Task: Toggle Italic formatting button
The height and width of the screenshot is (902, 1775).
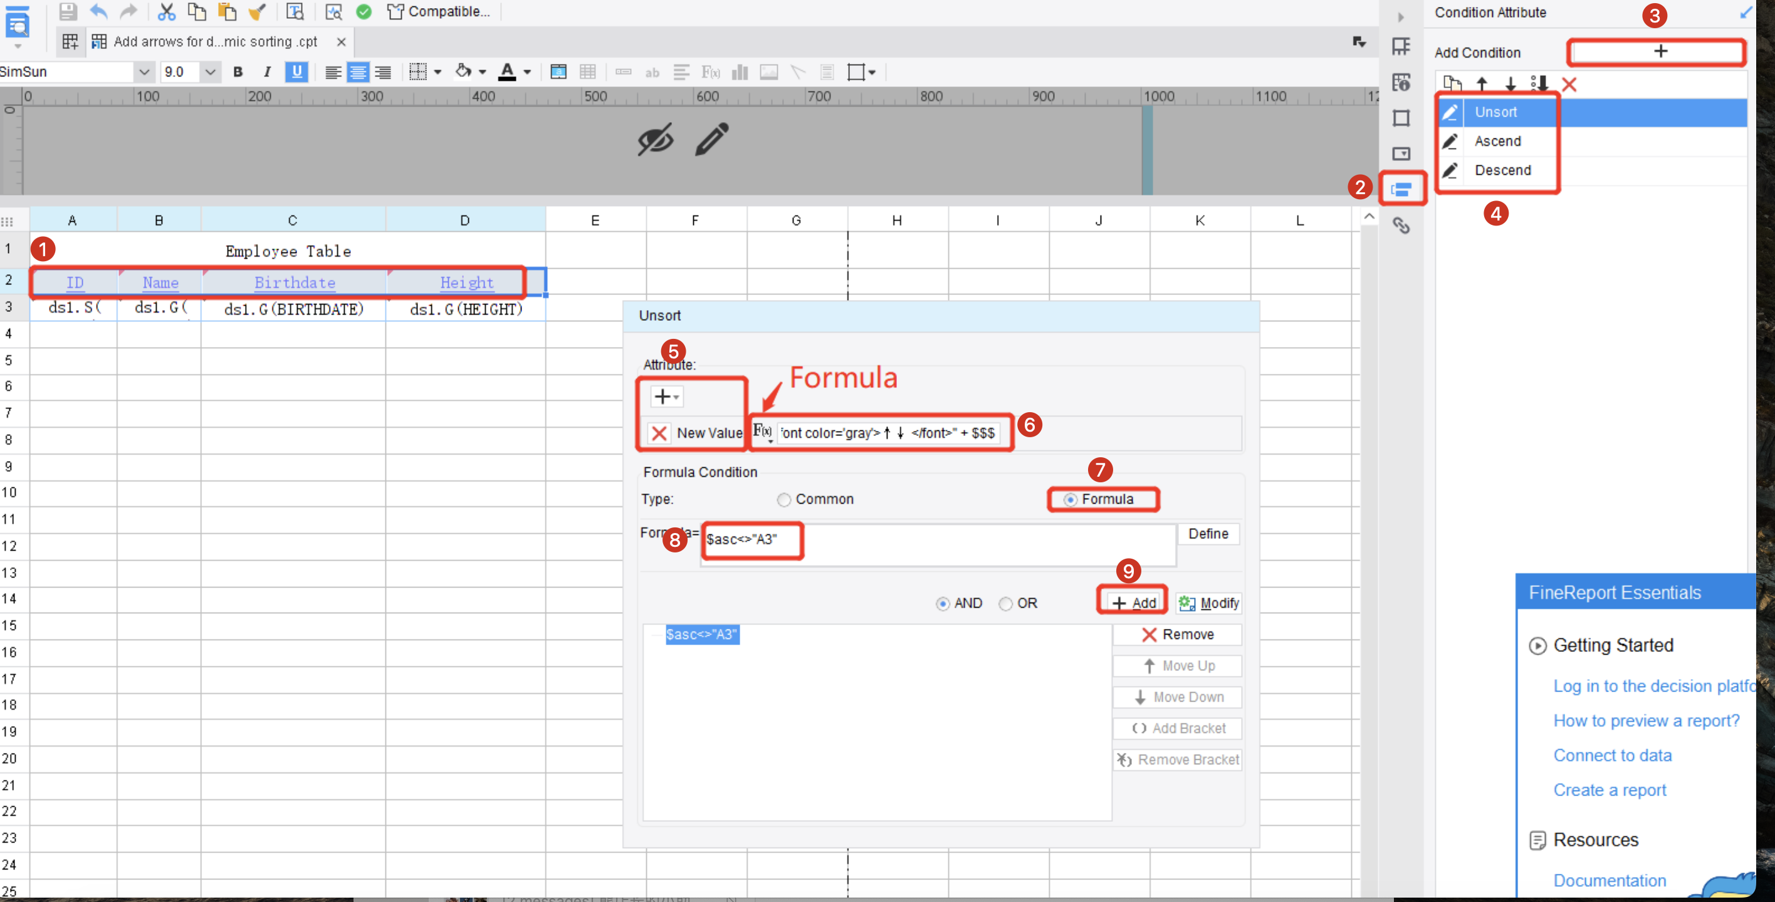Action: [x=268, y=71]
